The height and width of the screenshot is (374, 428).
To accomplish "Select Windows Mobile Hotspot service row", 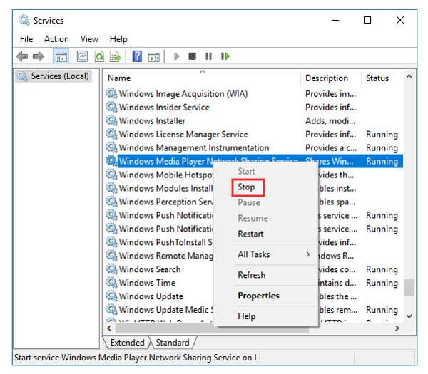I will coord(166,175).
